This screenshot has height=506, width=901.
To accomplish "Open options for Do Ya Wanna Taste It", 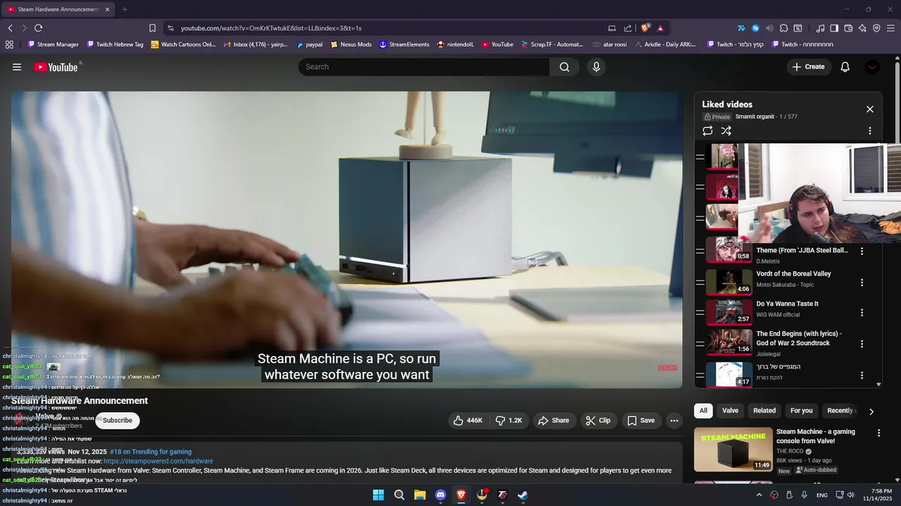I will pyautogui.click(x=862, y=313).
